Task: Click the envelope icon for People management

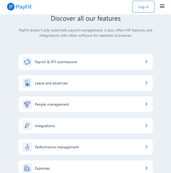Action: (27, 104)
